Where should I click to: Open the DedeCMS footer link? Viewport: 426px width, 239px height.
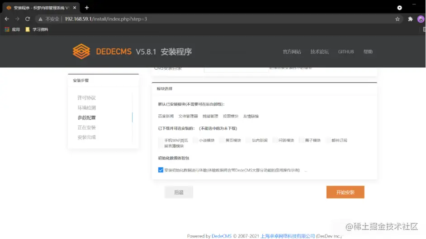[x=222, y=236]
